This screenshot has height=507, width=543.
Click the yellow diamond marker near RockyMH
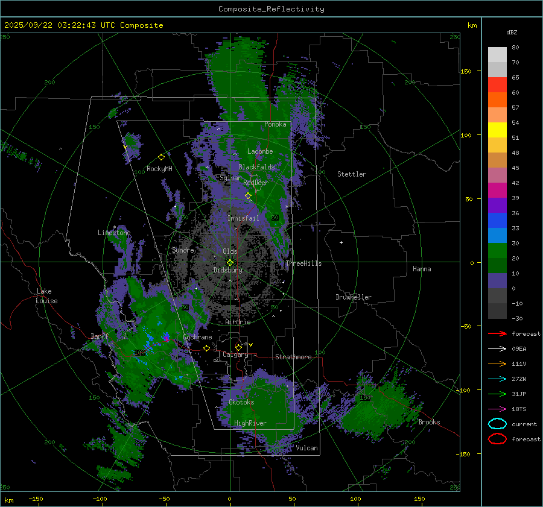161,157
